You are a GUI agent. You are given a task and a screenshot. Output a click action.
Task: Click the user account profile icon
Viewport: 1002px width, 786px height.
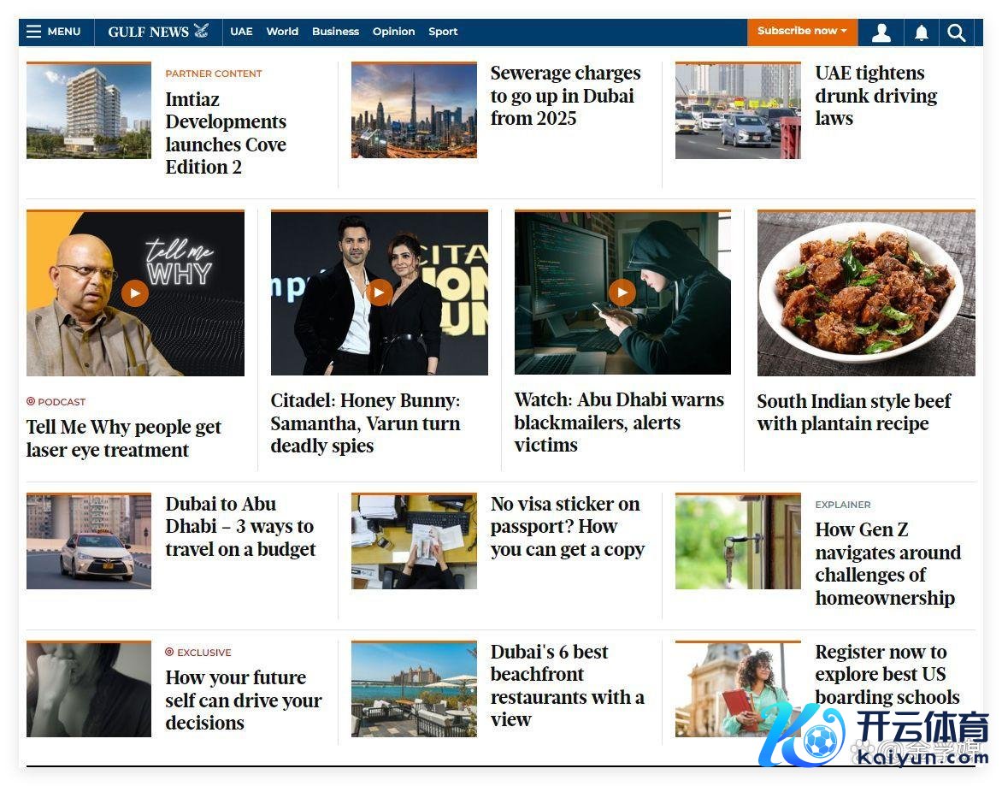[x=881, y=33]
